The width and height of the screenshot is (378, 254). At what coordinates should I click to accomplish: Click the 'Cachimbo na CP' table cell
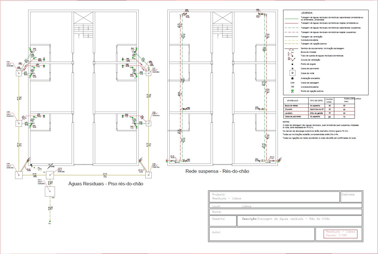tap(317, 109)
